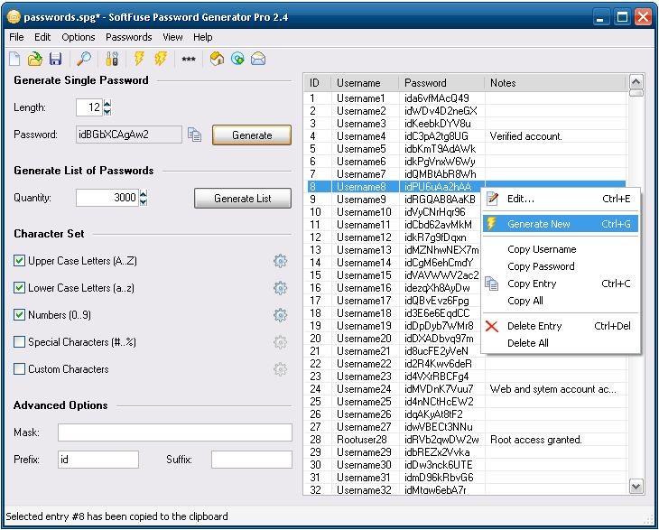659x530 pixels.
Task: Uncheck Lower Case Letters (a..z)
Action: pos(19,288)
